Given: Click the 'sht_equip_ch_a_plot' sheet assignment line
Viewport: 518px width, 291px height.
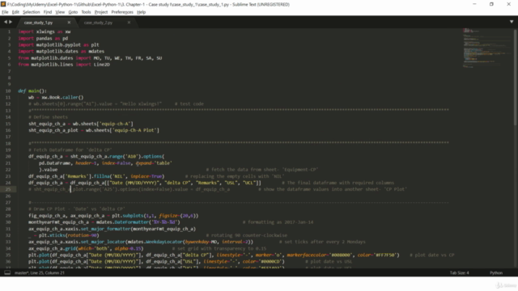Looking at the screenshot, I should click(94, 130).
